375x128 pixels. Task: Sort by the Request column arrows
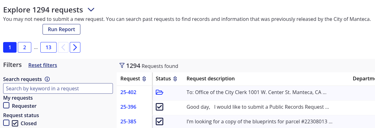(144, 79)
